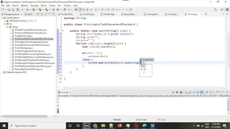Screen dimensions: 230x129
Task: Open the Run button dropdown arrow
Action: [37, 10]
